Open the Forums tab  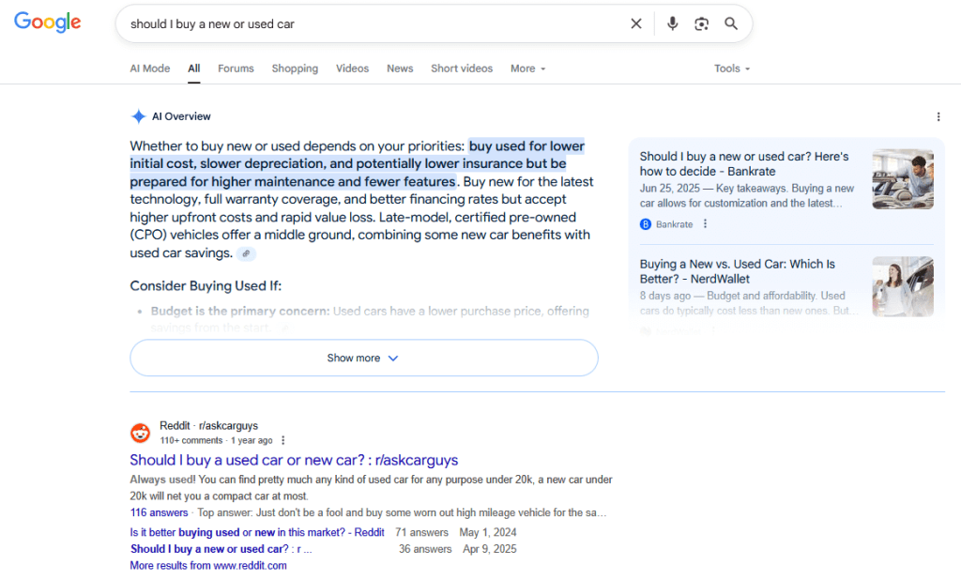236,69
